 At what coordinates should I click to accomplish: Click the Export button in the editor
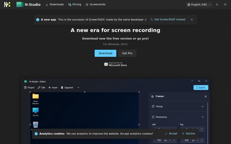pos(201,88)
